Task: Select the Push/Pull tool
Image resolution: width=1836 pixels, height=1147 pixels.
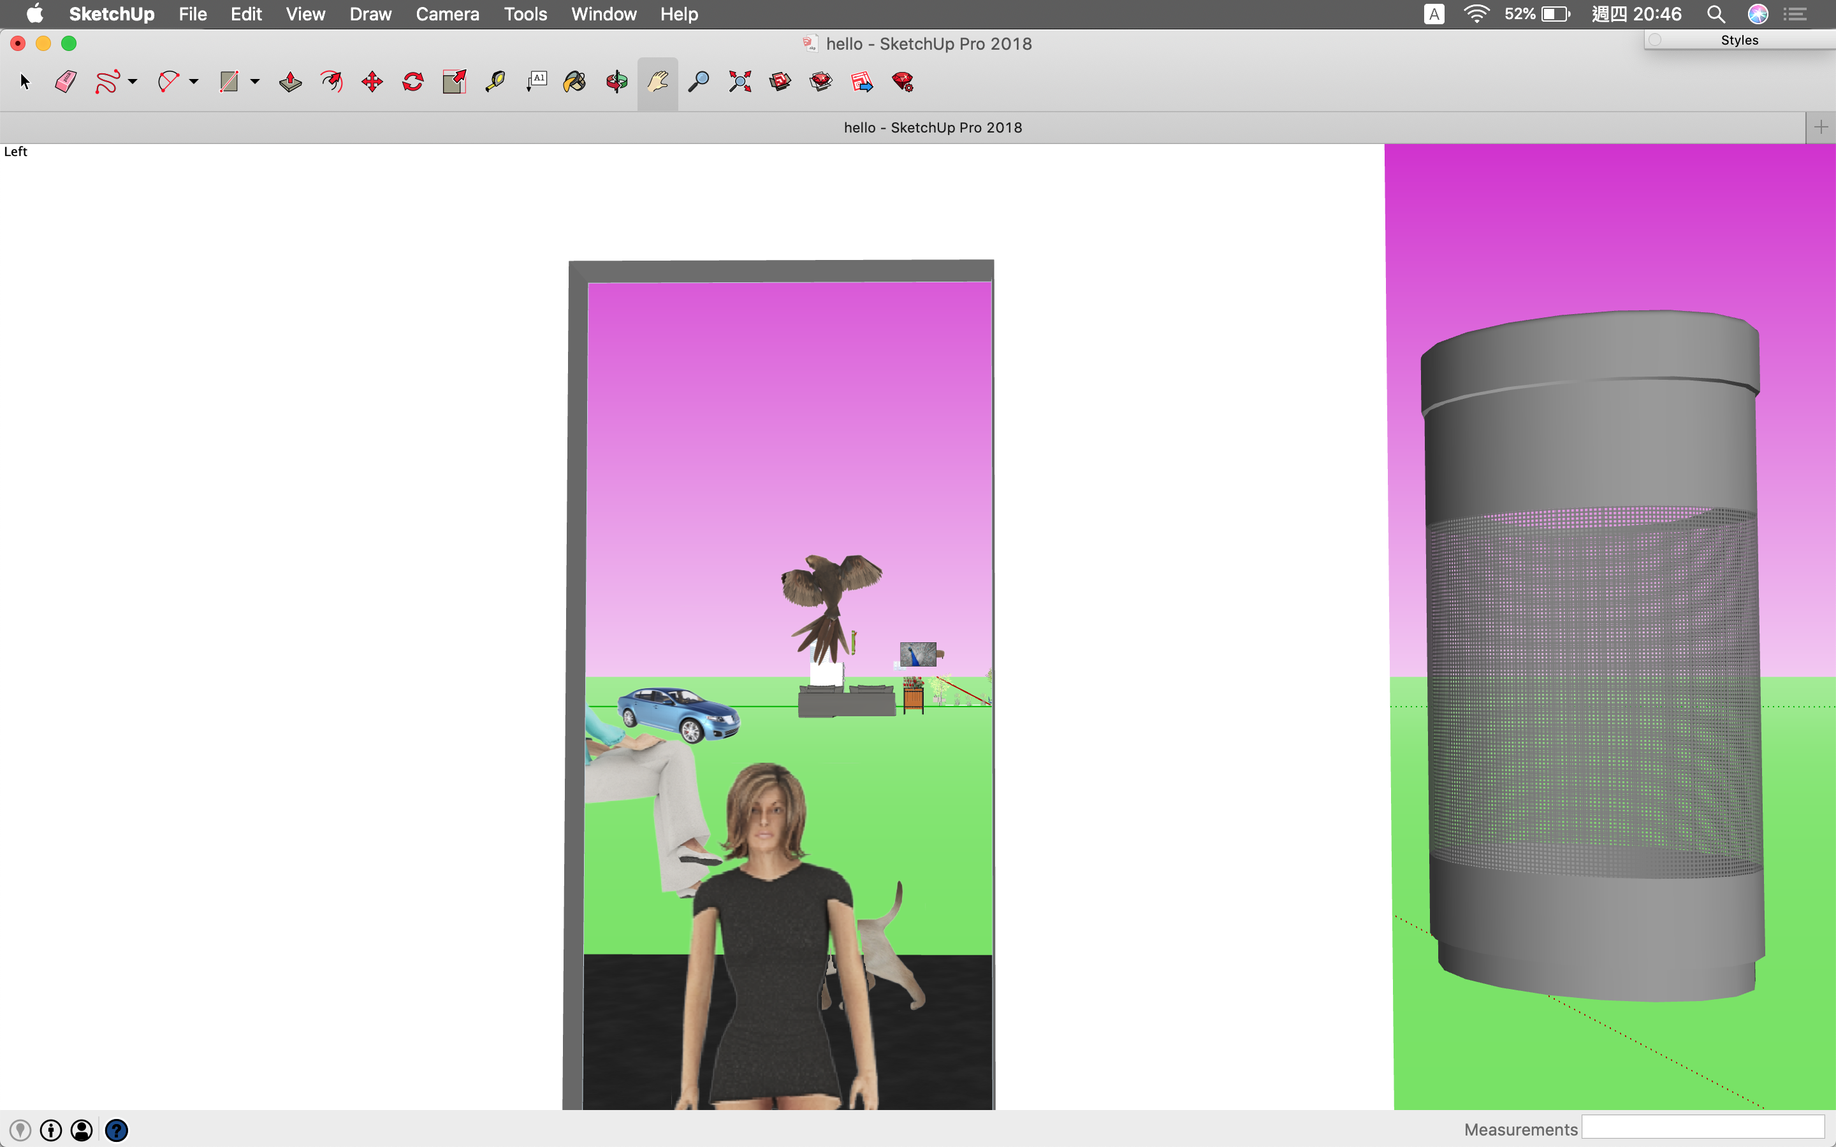Action: coord(290,82)
